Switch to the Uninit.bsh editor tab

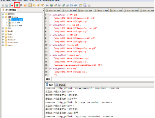click(101, 10)
